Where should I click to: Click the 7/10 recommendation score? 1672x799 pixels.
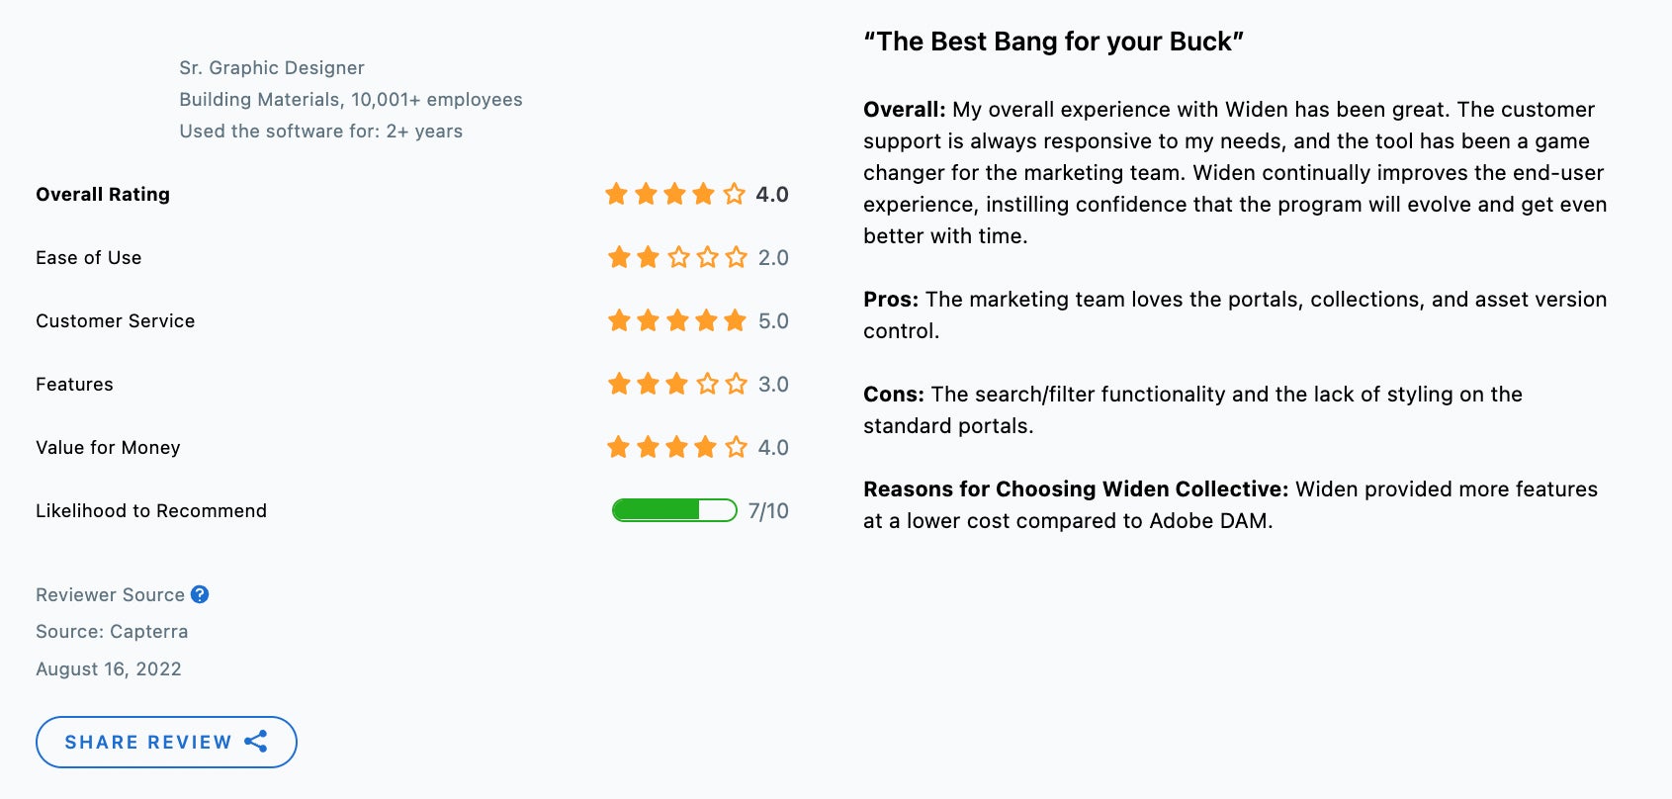(x=768, y=510)
